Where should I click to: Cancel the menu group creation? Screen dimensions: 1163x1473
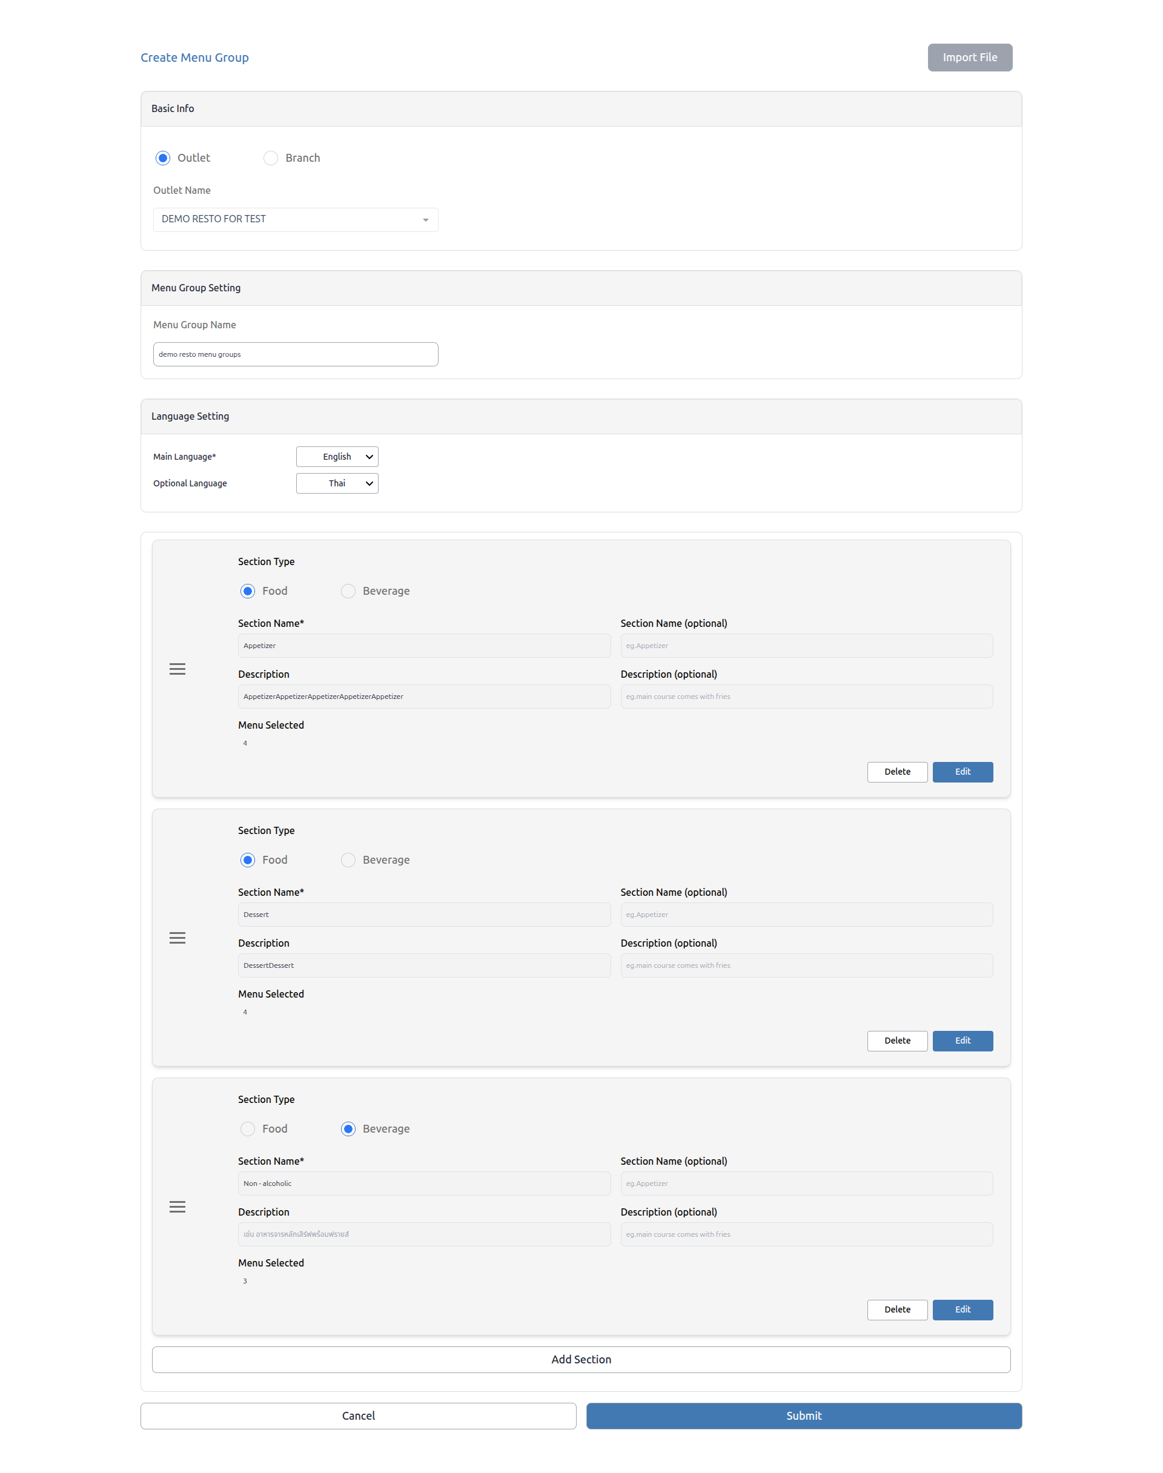[358, 1416]
